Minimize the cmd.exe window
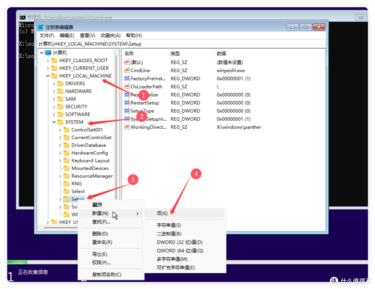The image size is (375, 289). point(361,17)
